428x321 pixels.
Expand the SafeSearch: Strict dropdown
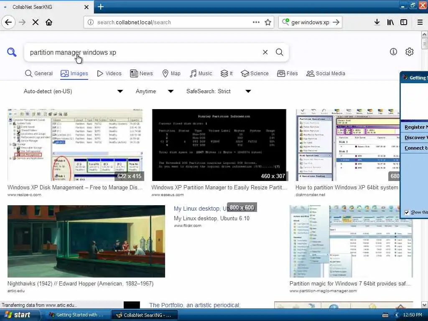[x=219, y=92]
